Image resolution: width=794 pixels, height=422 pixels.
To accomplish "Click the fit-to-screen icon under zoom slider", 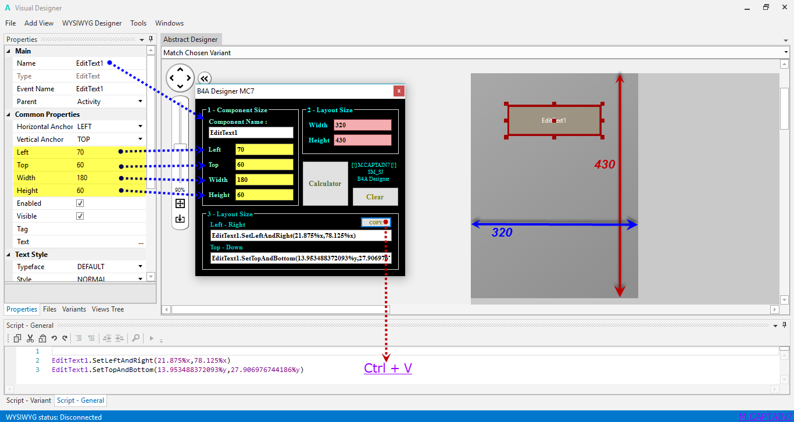I will [180, 203].
